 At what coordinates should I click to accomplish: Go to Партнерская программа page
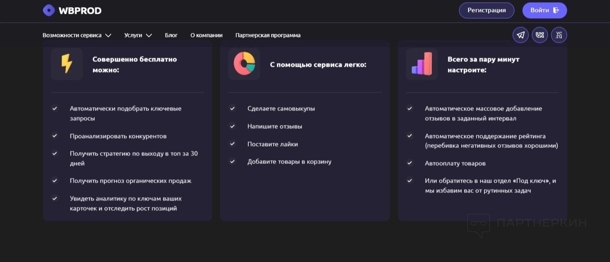point(268,35)
